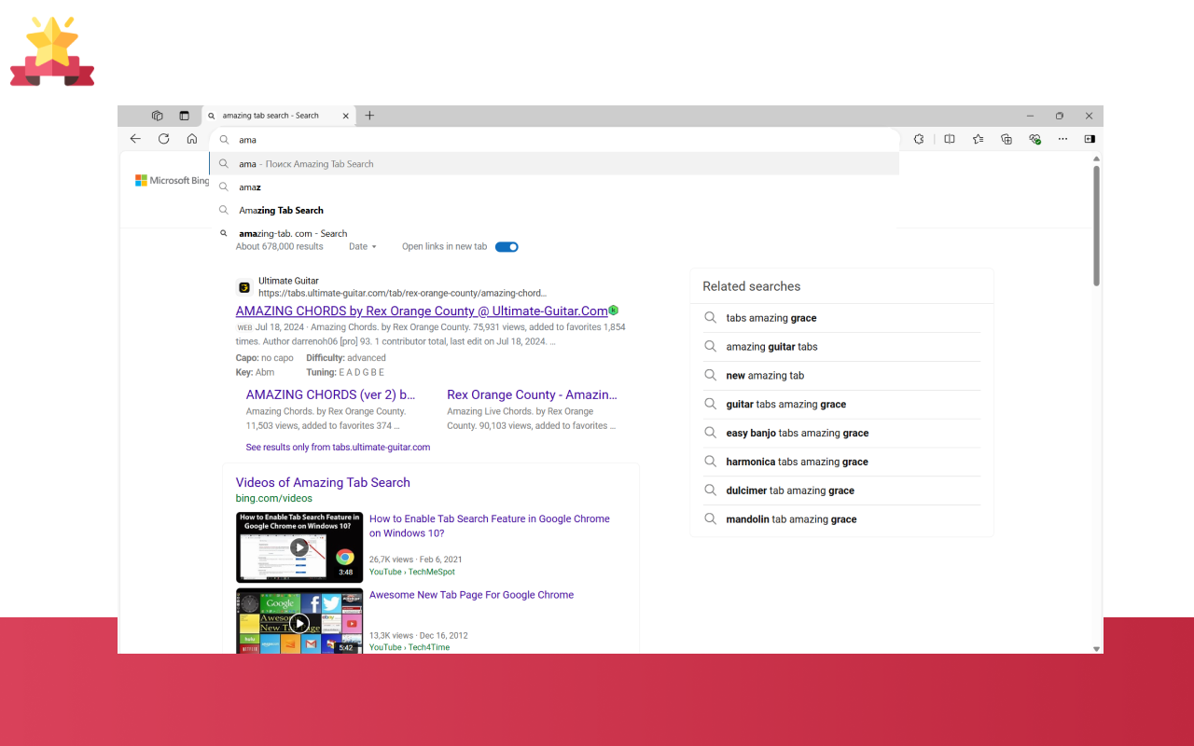Open Videos of Amazing Tab Search heading
The width and height of the screenshot is (1194, 746).
pyautogui.click(x=323, y=483)
